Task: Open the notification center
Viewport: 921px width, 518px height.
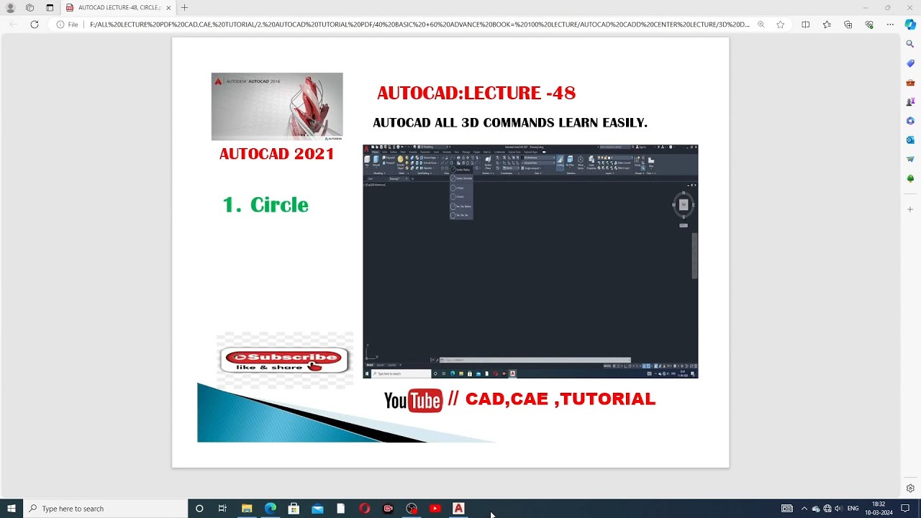Action: click(x=905, y=509)
